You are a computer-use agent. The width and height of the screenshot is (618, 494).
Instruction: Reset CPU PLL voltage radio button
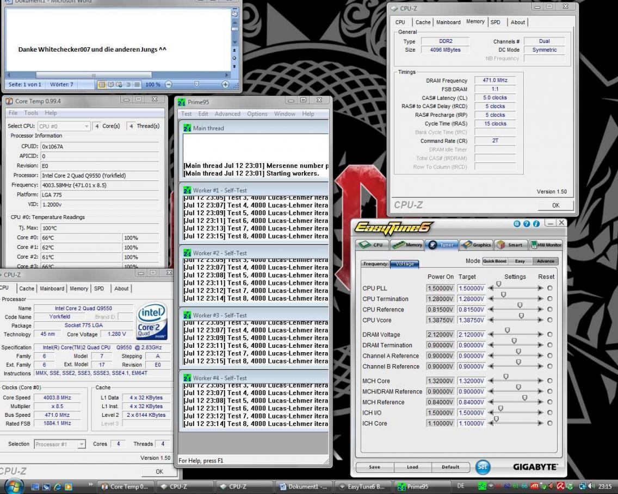click(550, 288)
